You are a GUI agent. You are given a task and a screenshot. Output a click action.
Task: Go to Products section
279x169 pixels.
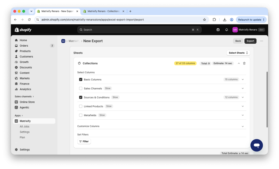25,51
